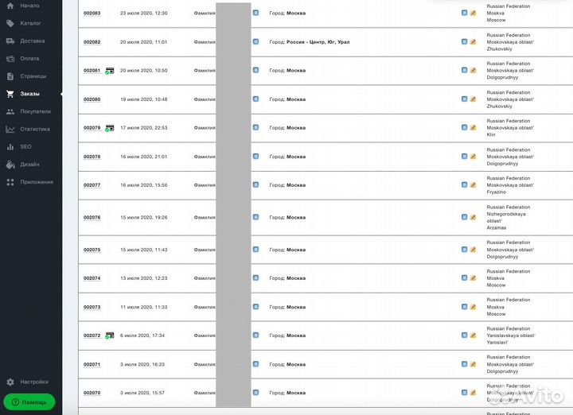Click the blue icon left of the pencil, order 002076
This screenshot has height=415, width=573.
coord(464,217)
